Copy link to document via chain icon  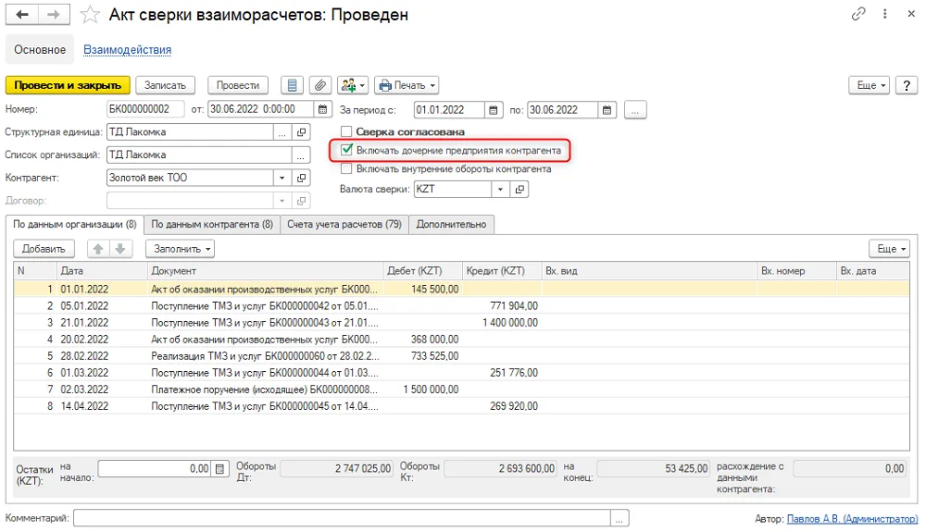[x=858, y=14]
